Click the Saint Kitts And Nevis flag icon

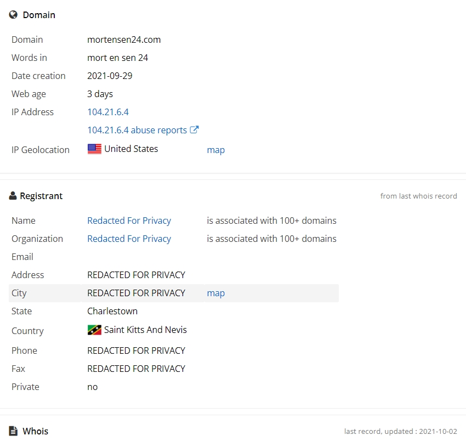tap(94, 330)
